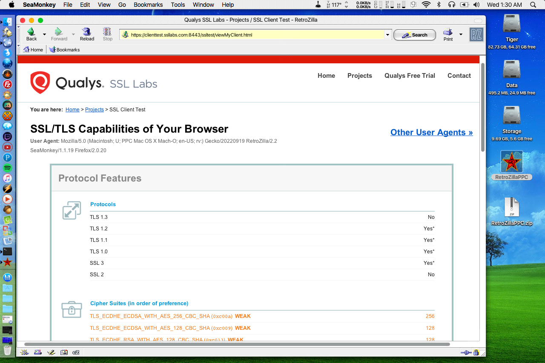Image resolution: width=545 pixels, height=363 pixels.
Task: Open the Forward button history dropdown arrow
Action: [x=73, y=34]
